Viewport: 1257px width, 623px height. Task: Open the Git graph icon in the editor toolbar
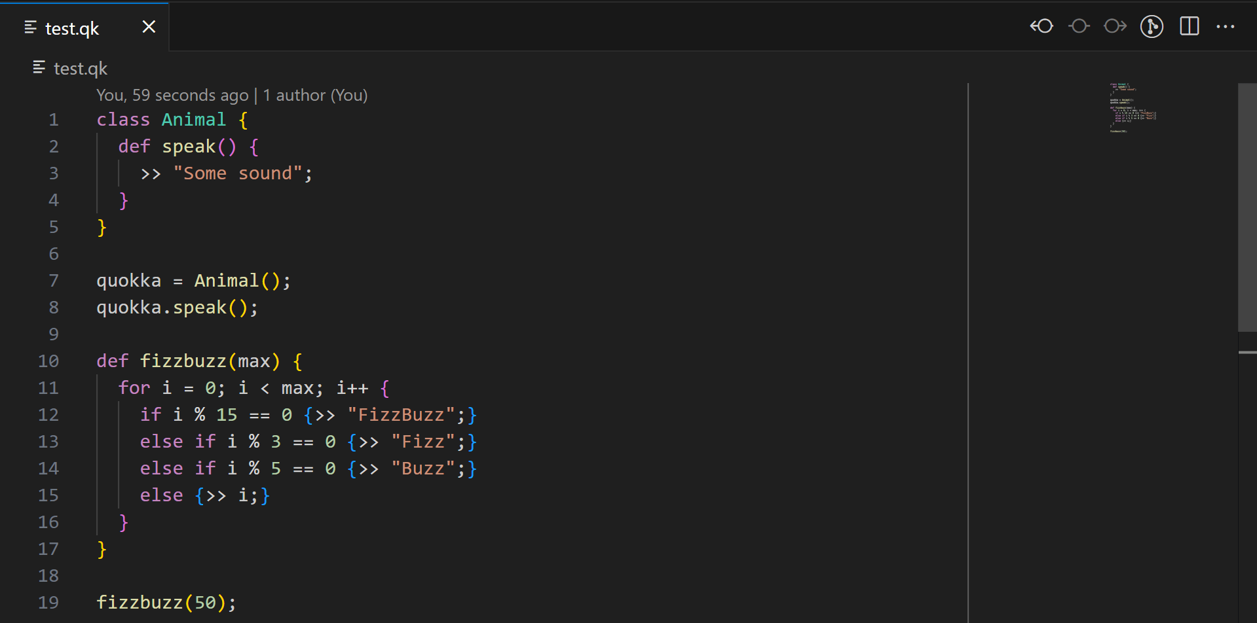[x=1152, y=26]
